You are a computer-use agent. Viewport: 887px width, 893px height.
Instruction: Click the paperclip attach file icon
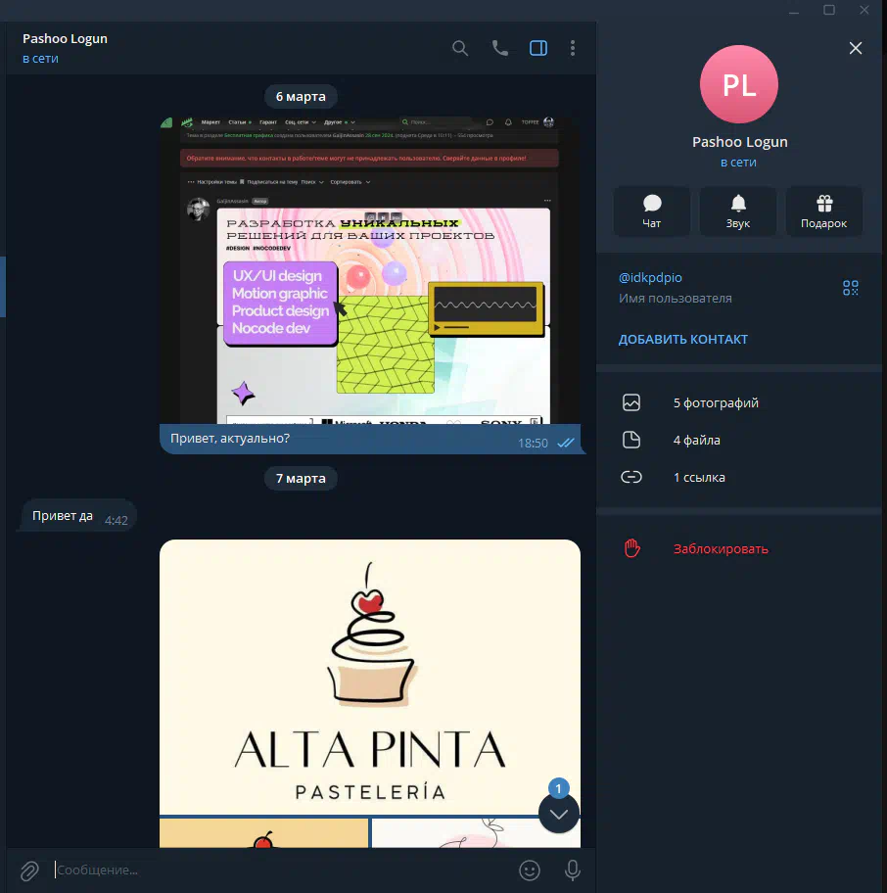point(29,869)
